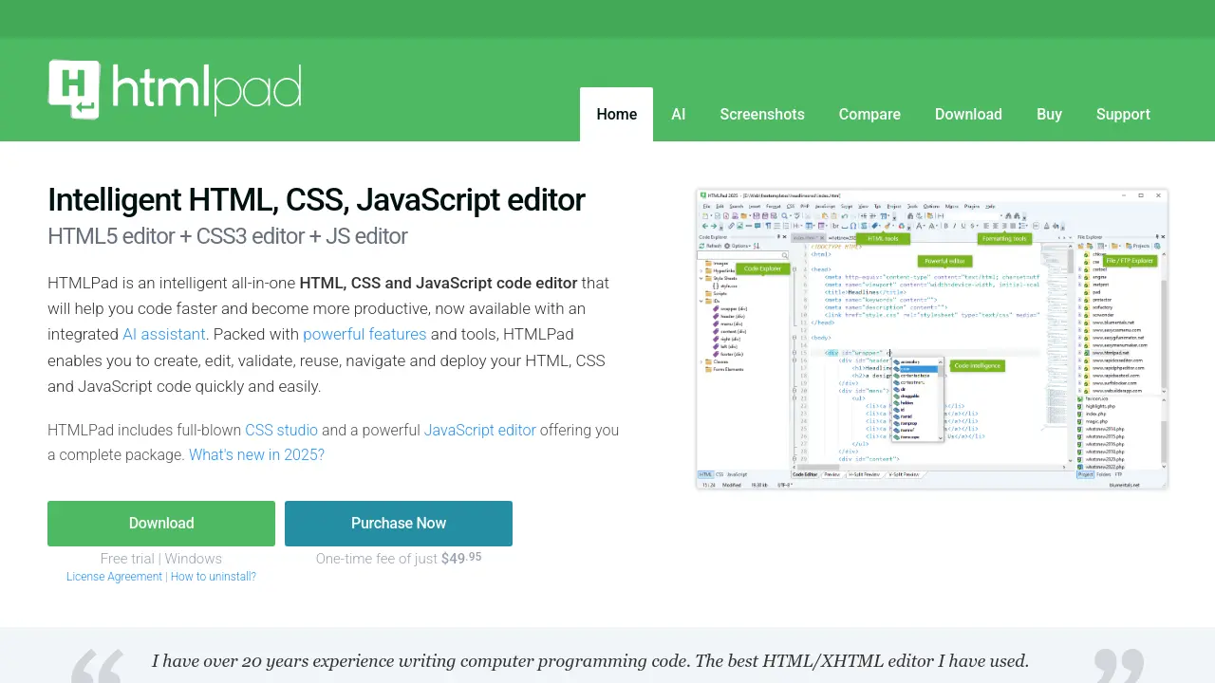Open the Support navigation item
Viewport: 1215px width, 683px height.
(x=1123, y=114)
